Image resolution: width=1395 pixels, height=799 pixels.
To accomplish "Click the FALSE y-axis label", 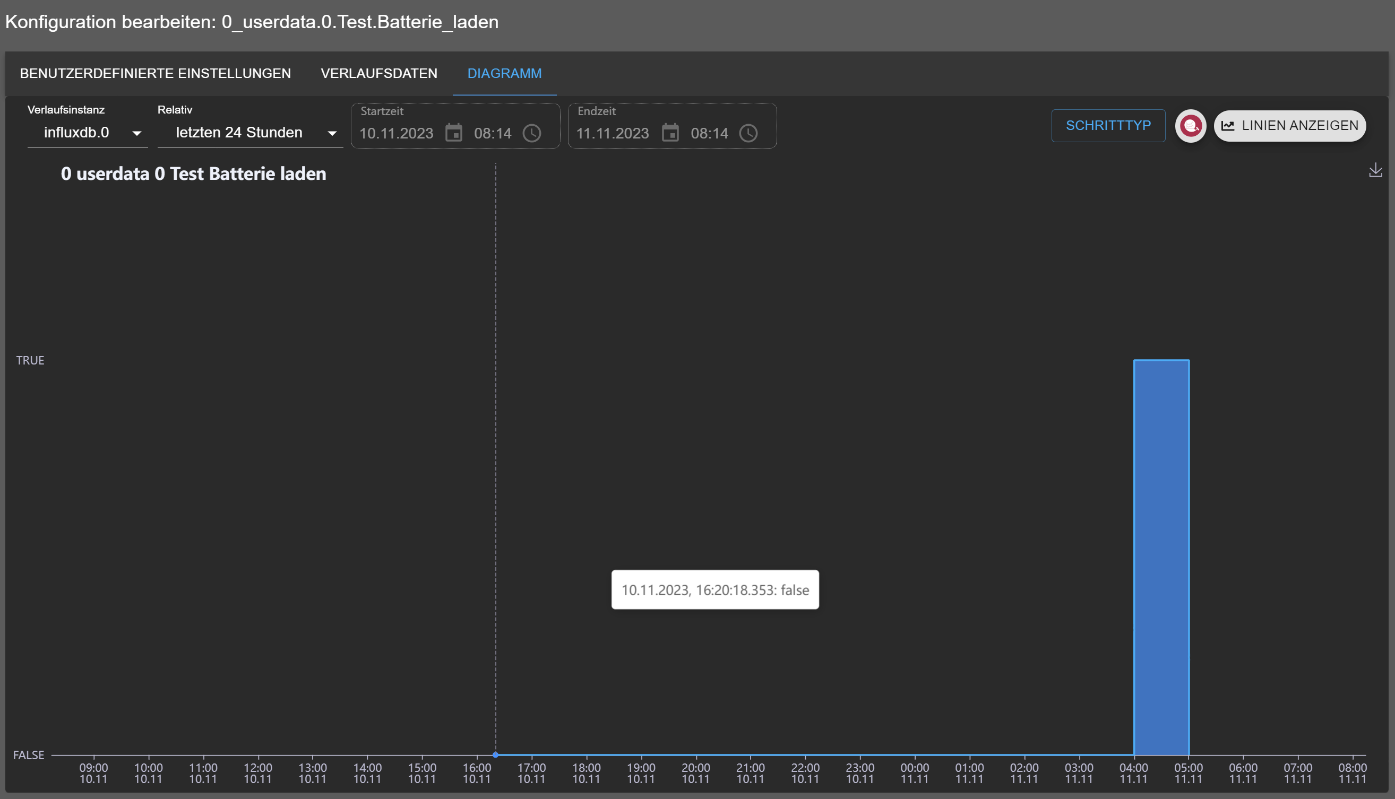I will tap(29, 755).
